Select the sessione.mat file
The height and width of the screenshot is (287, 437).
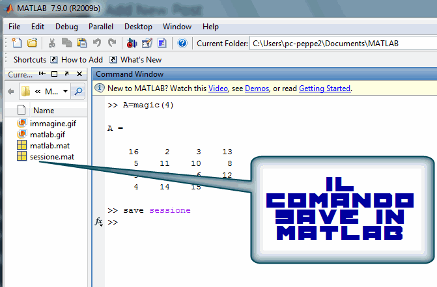click(52, 157)
